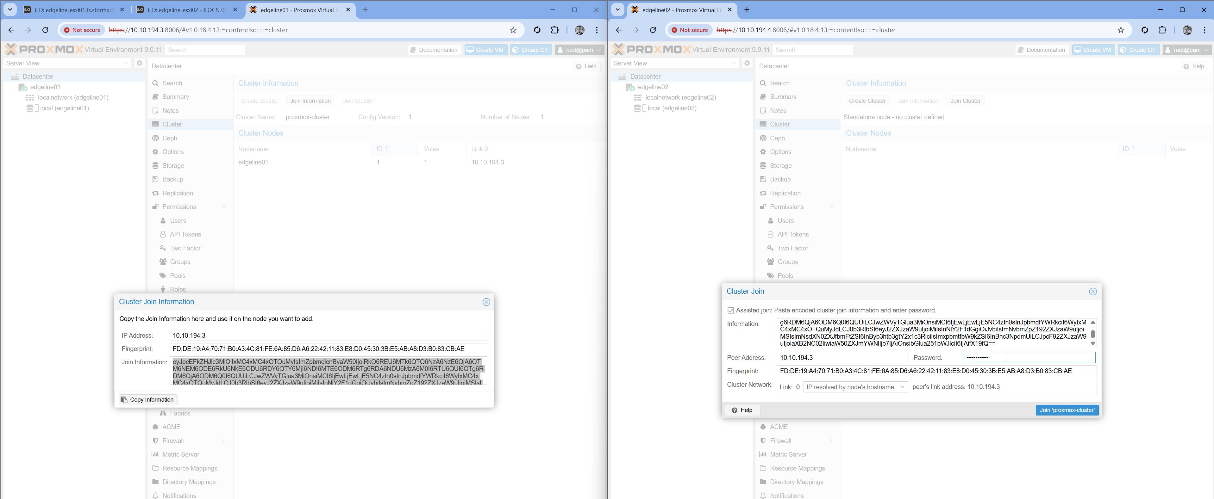Collapse Permissions section in right window
This screenshot has width=1214, height=499.
pos(831,207)
